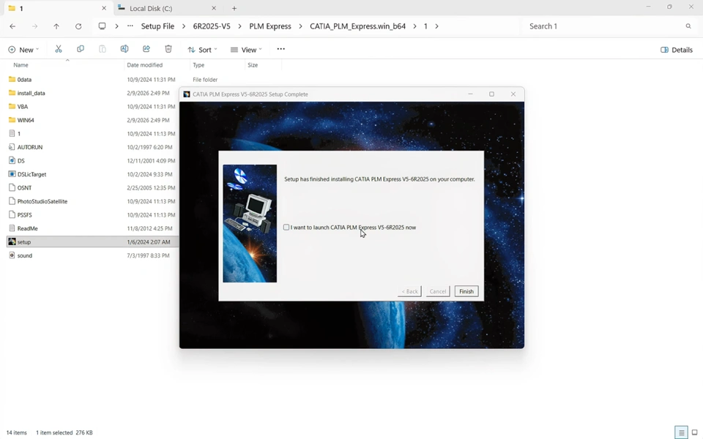
Task: Toggle the Details pane button
Action: point(677,50)
